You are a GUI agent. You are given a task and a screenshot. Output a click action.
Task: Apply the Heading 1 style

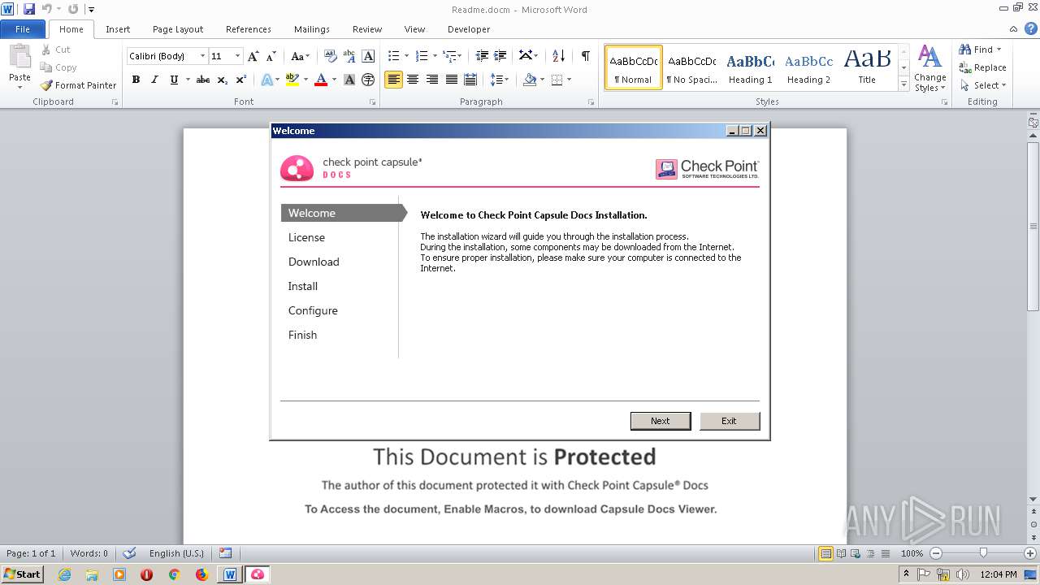tap(750, 67)
